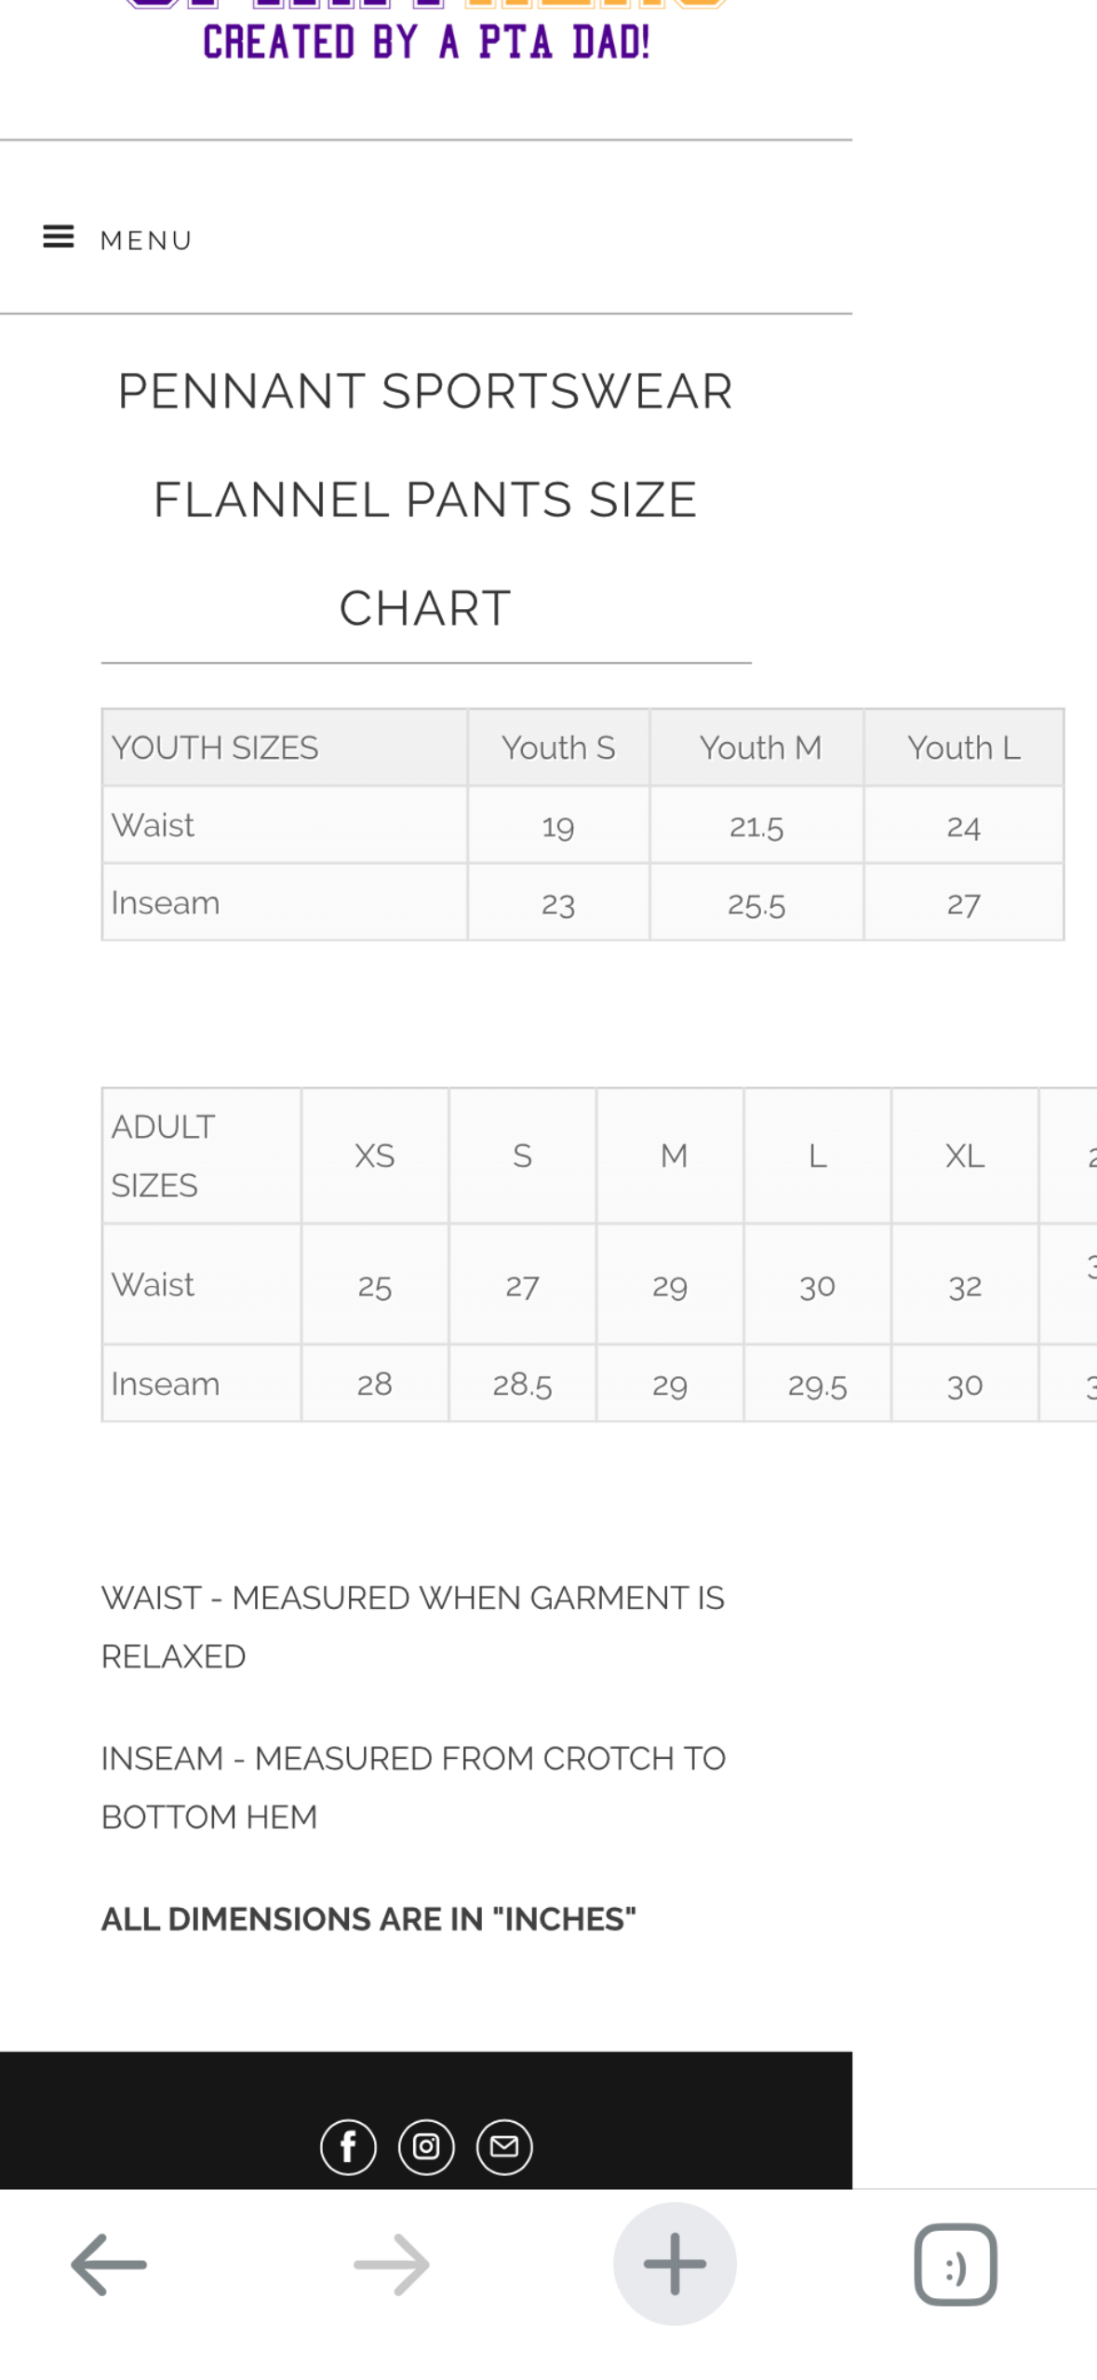Tap the back navigation arrow
Viewport: 1097px width, 2380px height.
(x=109, y=2265)
